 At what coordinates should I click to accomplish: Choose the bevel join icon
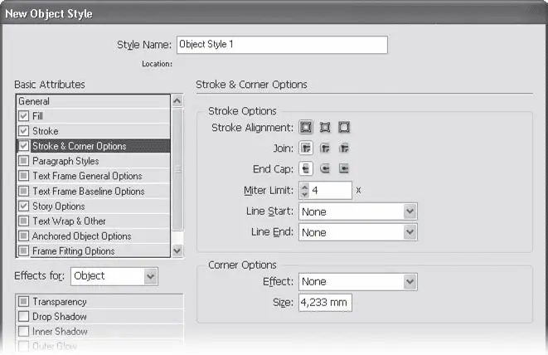(344, 148)
